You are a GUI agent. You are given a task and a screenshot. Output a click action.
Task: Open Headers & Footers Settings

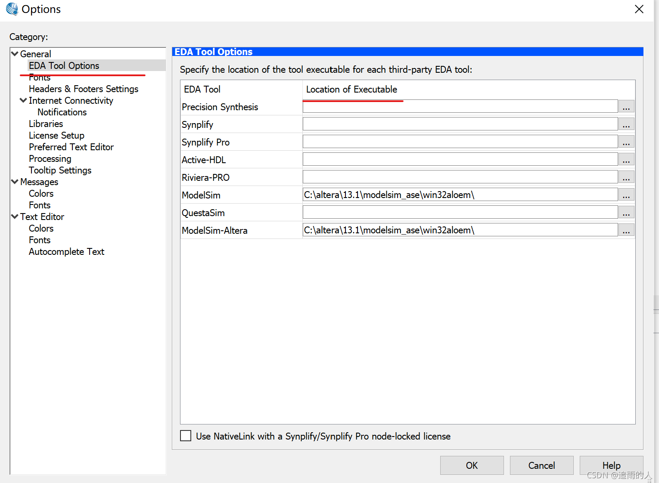(x=84, y=89)
